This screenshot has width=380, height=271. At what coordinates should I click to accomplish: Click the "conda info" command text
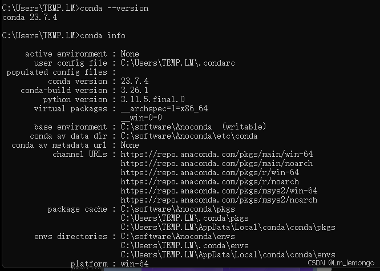pos(103,35)
